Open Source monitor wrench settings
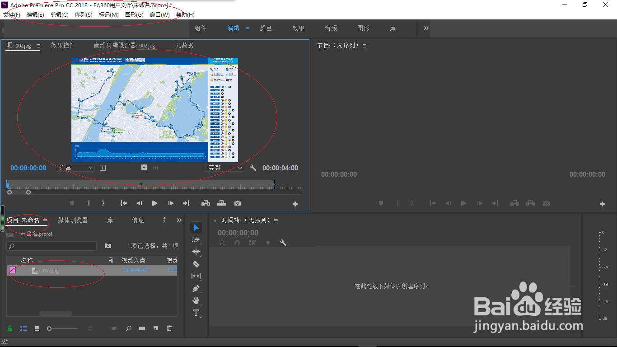This screenshot has width=617, height=347. [253, 168]
